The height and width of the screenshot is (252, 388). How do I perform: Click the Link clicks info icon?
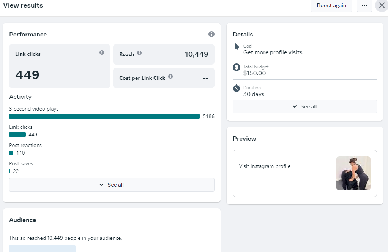102,52
